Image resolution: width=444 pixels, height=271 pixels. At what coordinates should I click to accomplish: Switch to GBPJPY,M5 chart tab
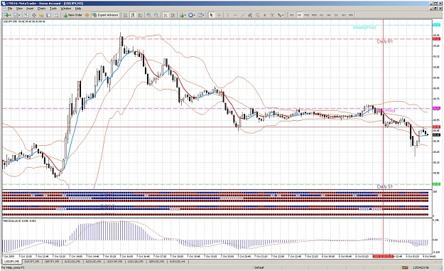(52, 261)
